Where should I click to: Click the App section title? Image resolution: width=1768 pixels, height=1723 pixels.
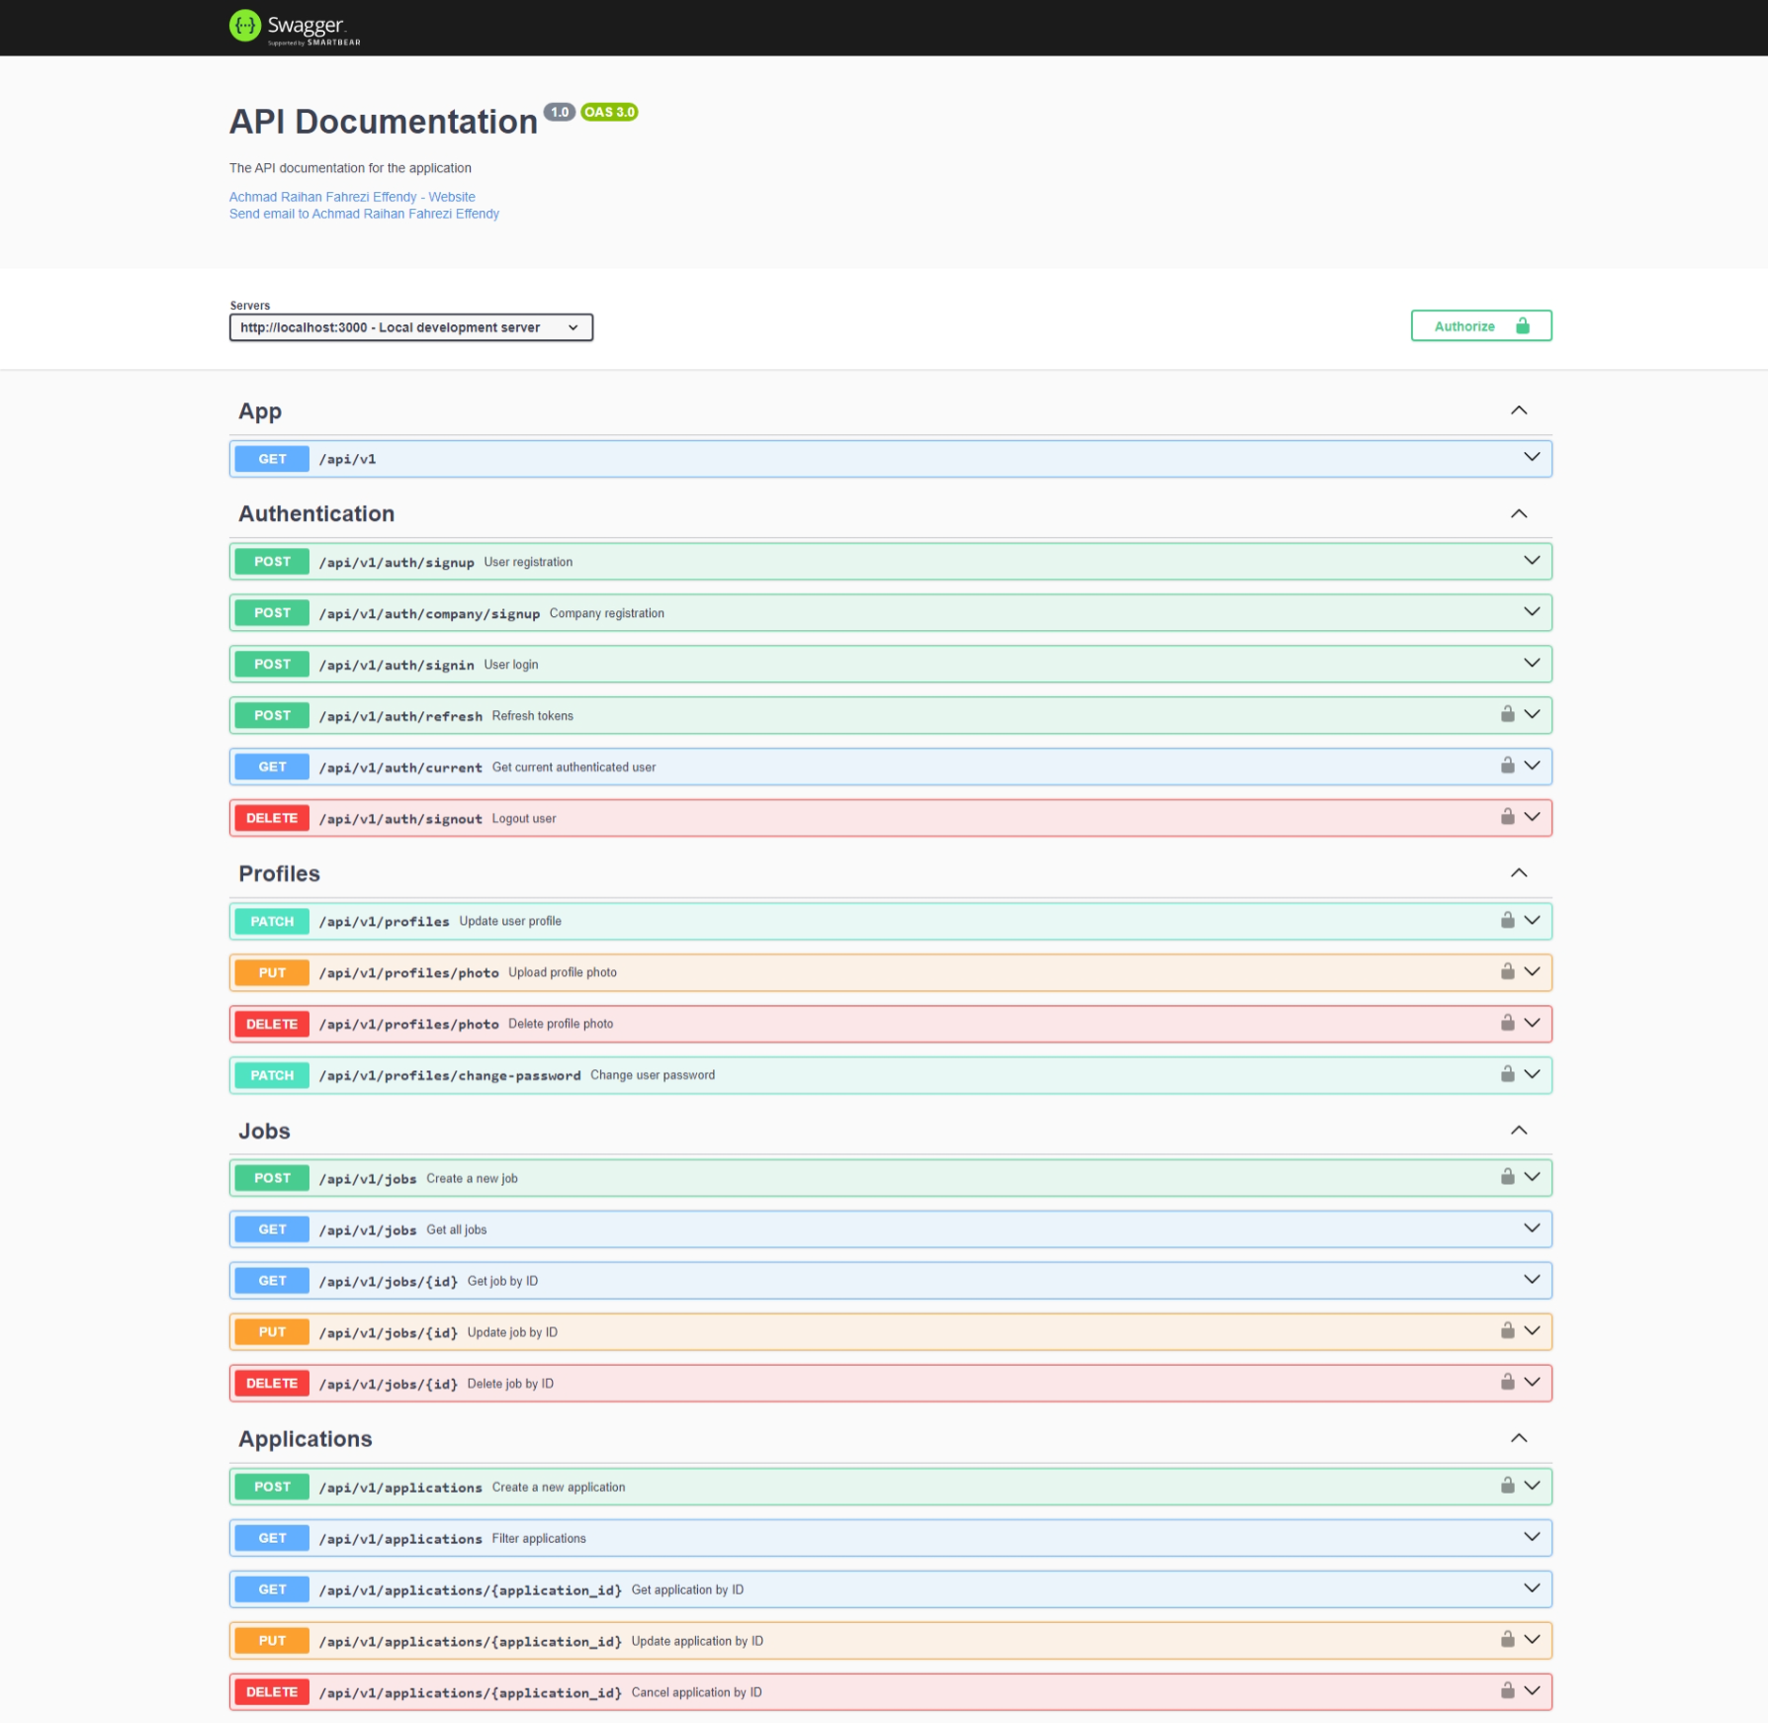click(x=260, y=411)
